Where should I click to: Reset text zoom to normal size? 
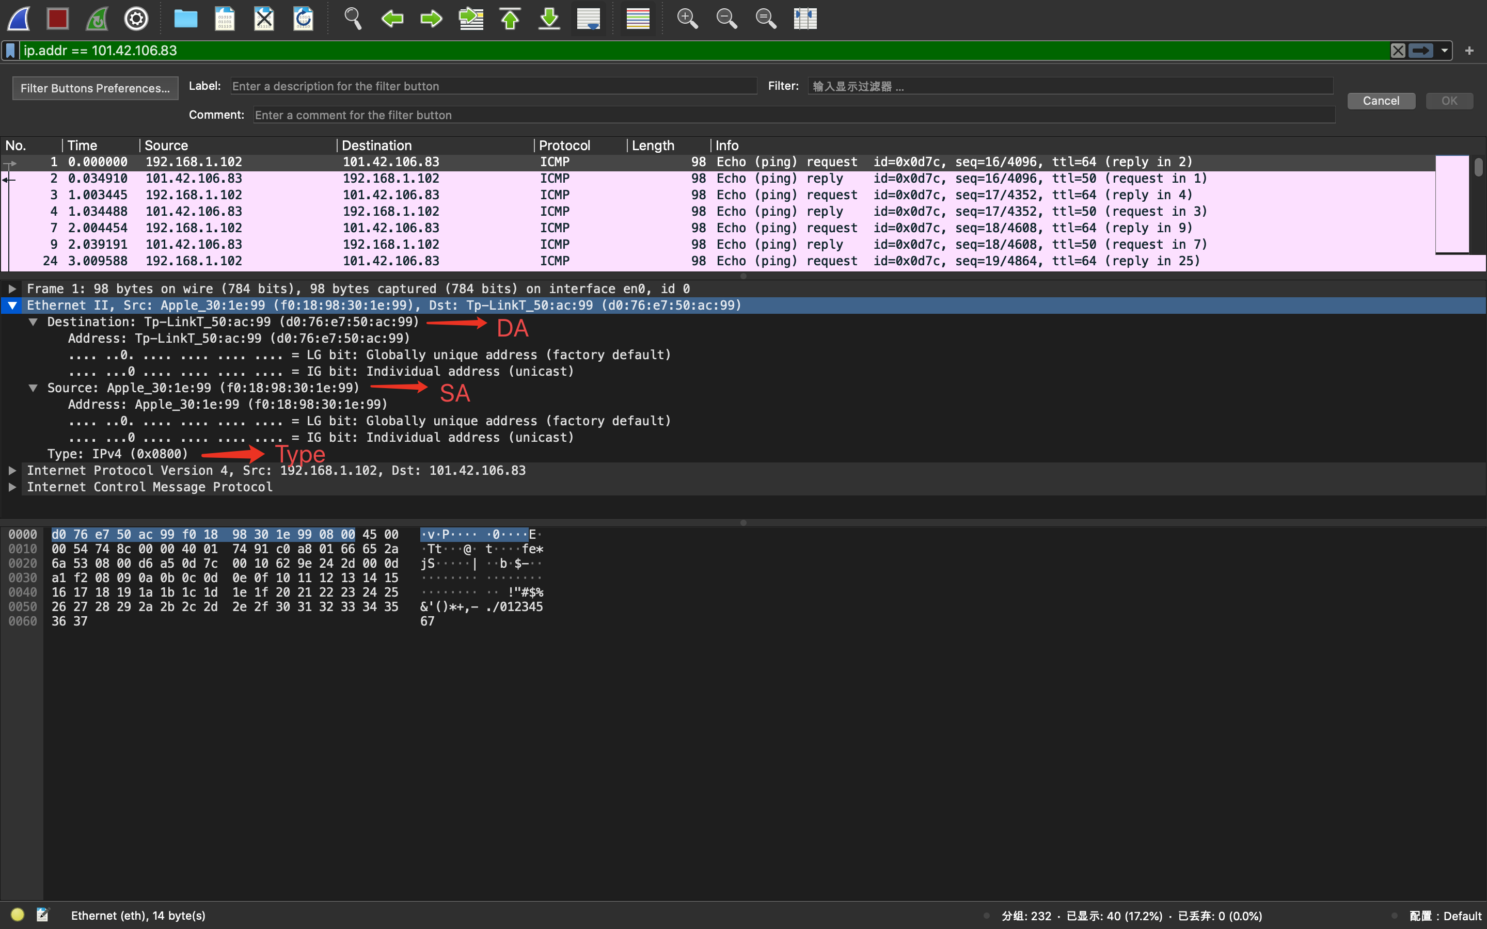766,19
